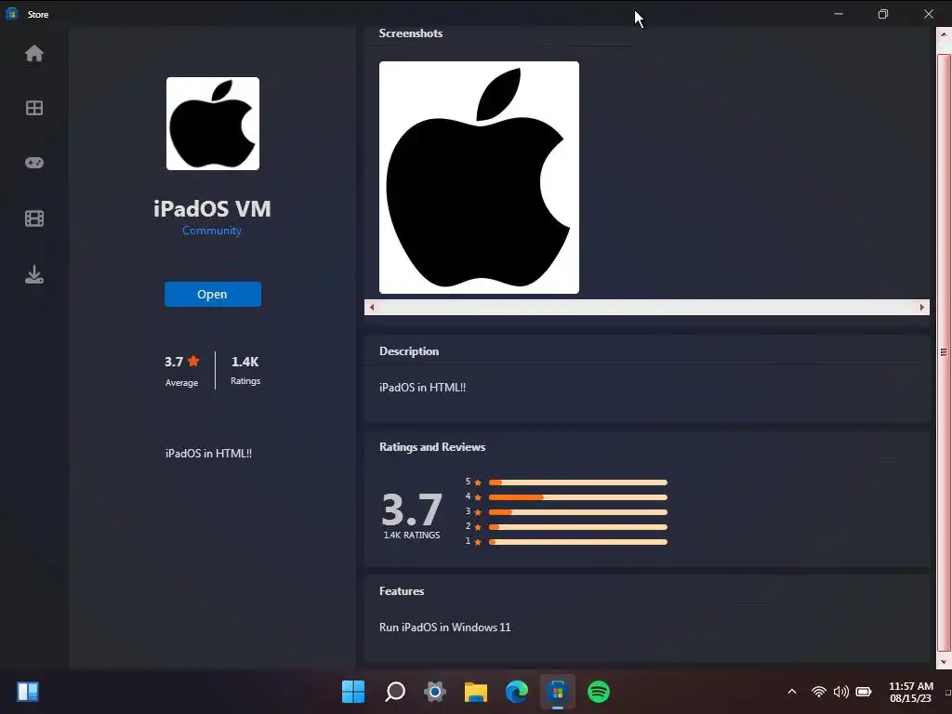Click the 2 star rating bar
Image resolution: width=952 pixels, height=714 pixels.
pyautogui.click(x=578, y=527)
